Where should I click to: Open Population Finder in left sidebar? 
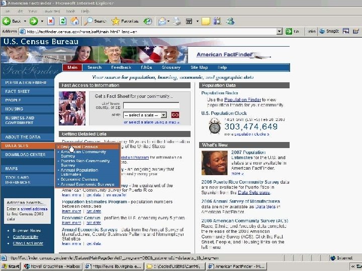coord(27,82)
